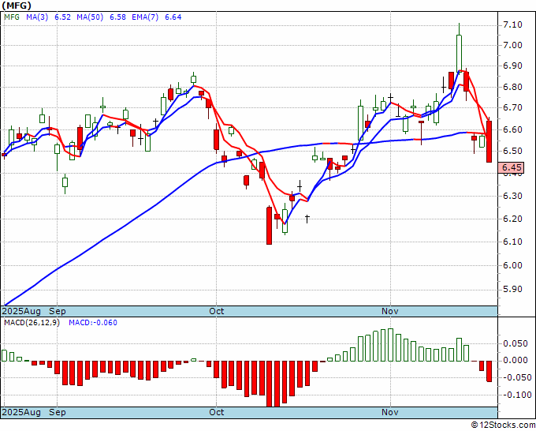Click the last red MACD histogram bar
This screenshot has width=536, height=431.
489,371
